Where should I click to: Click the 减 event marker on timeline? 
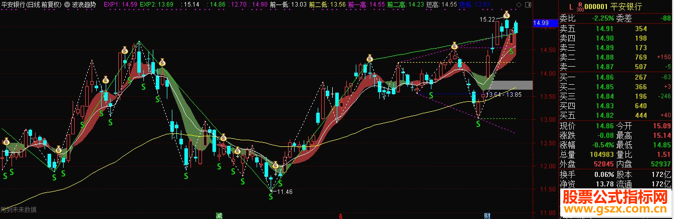pyautogui.click(x=219, y=215)
